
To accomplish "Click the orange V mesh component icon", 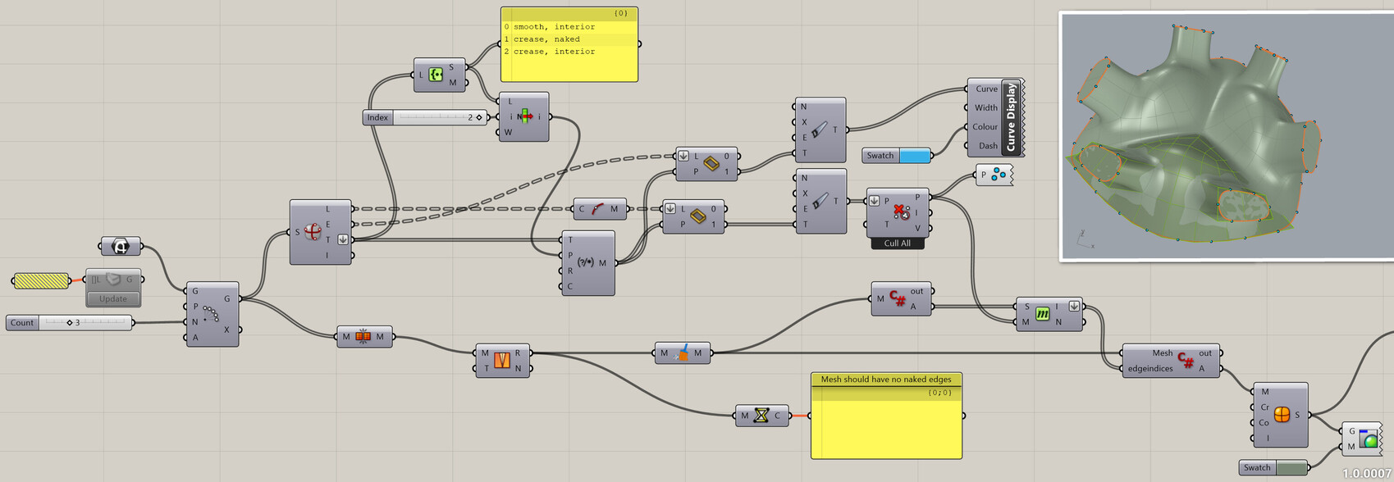I will [502, 361].
